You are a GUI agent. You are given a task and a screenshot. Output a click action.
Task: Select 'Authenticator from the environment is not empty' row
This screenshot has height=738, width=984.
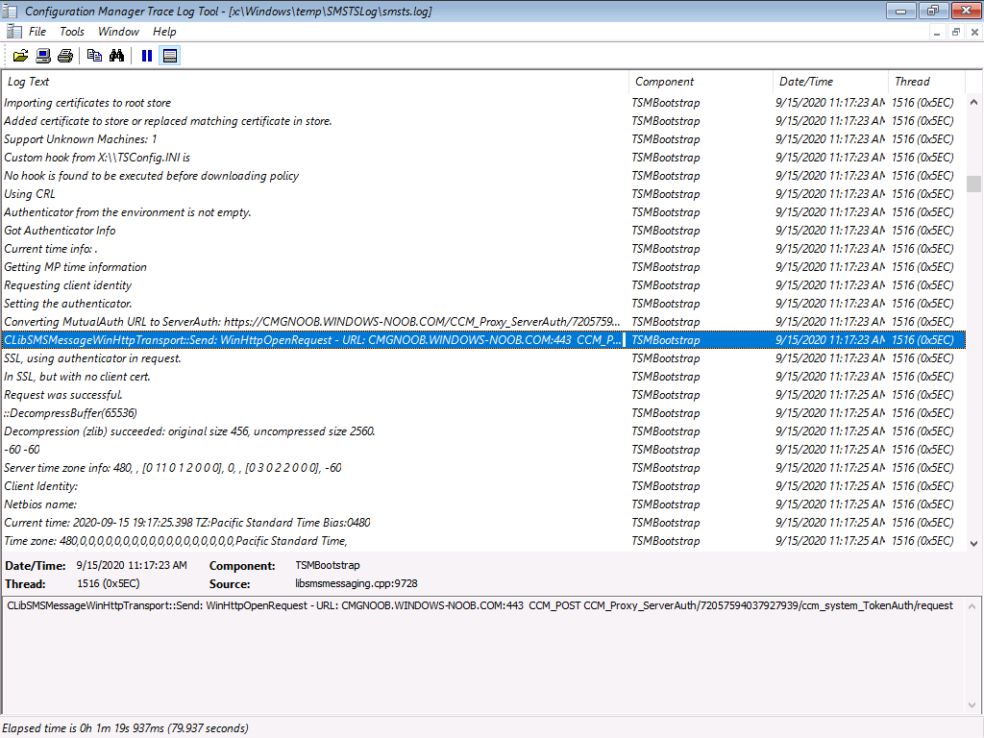pyautogui.click(x=483, y=212)
